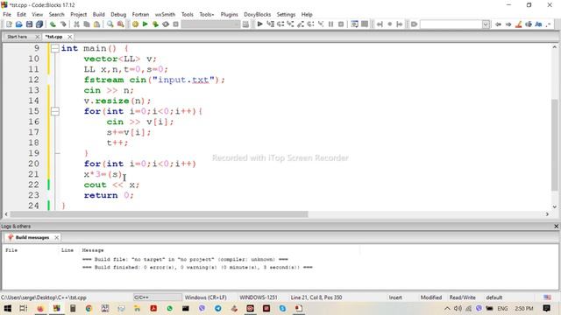Close the Start here tab
Viewport: 561px width, 315px height.
[37, 37]
